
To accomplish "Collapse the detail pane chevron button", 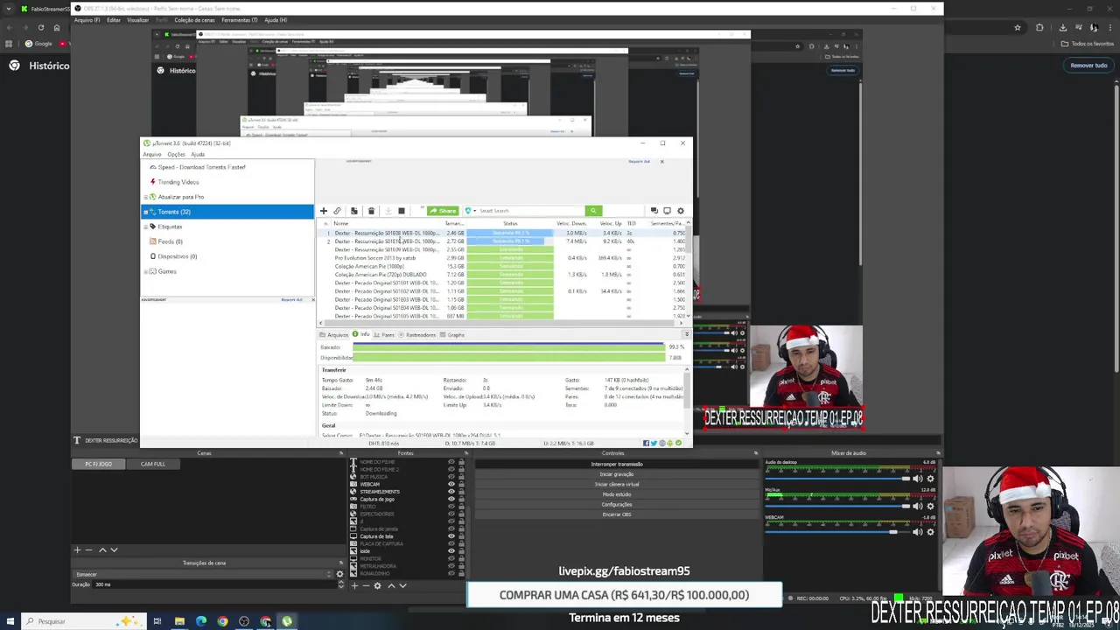I will (x=687, y=334).
